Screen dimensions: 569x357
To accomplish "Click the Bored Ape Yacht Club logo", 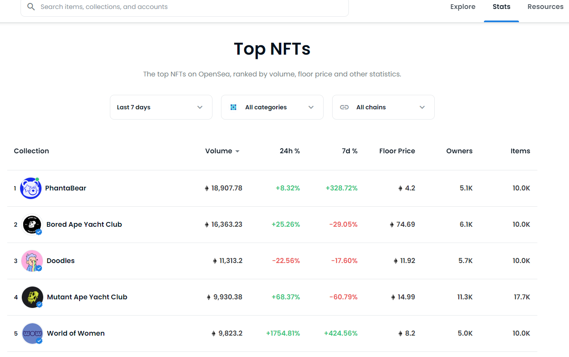I will pos(32,225).
